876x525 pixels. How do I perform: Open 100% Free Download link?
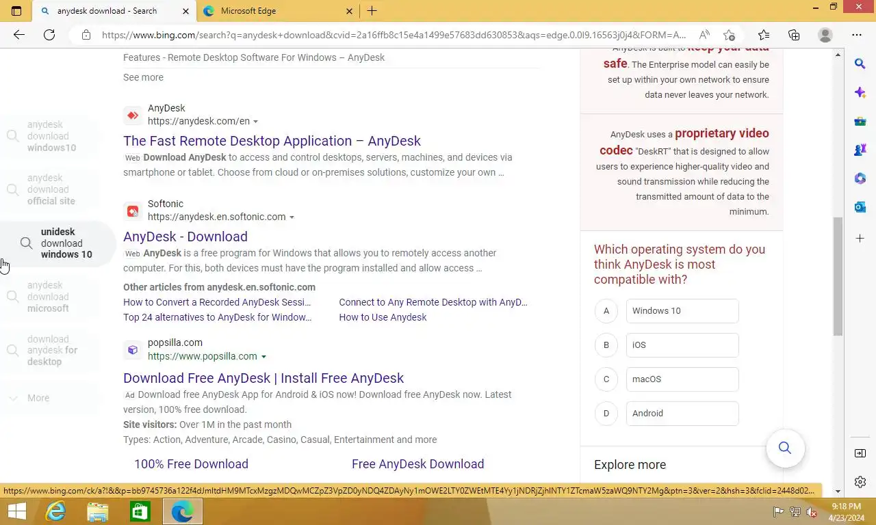point(191,464)
